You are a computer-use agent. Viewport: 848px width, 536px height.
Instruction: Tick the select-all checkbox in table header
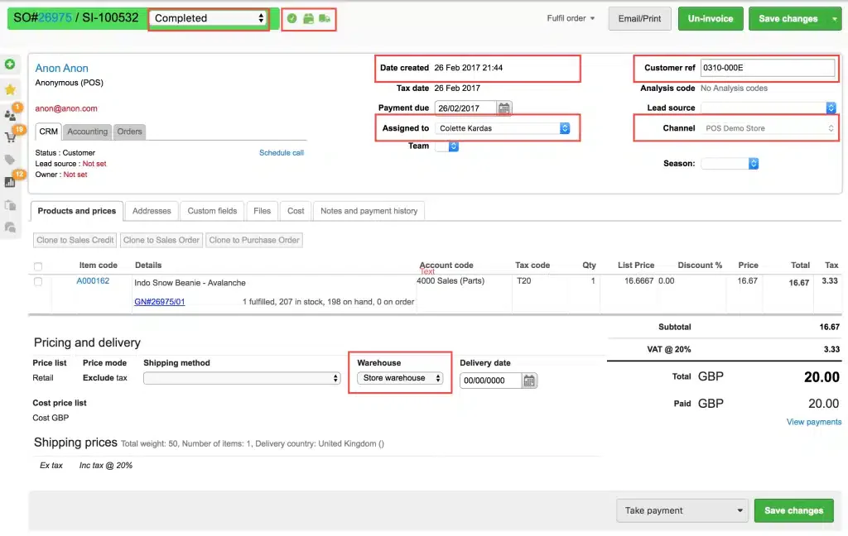coord(38,266)
